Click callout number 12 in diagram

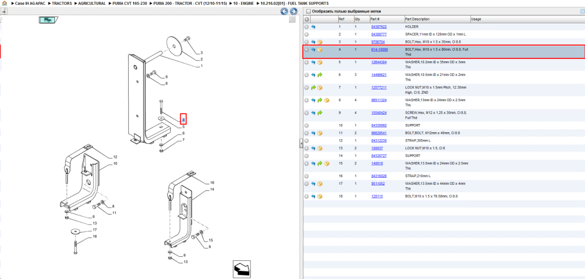click(115, 157)
